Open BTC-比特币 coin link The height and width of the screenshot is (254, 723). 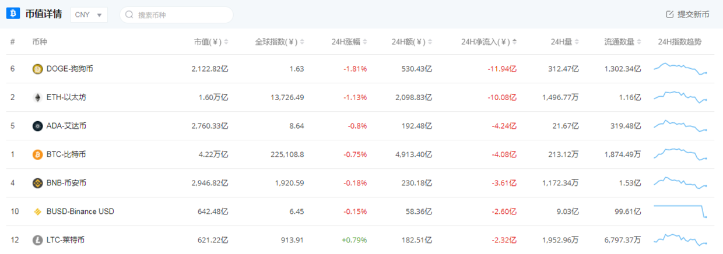tap(66, 154)
